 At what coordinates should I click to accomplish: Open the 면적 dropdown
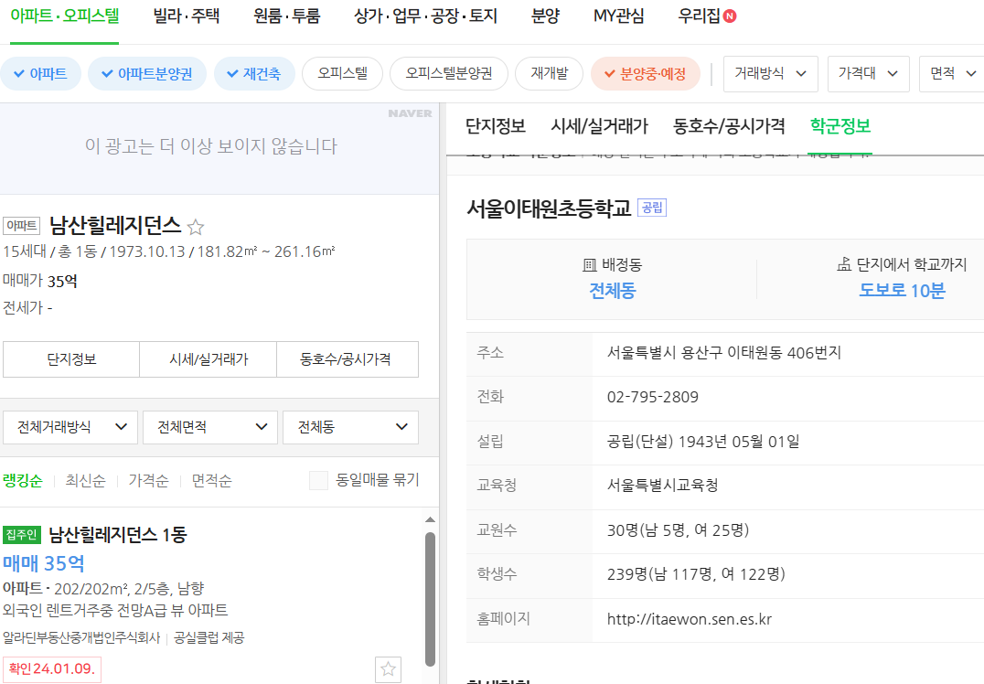[x=952, y=73]
